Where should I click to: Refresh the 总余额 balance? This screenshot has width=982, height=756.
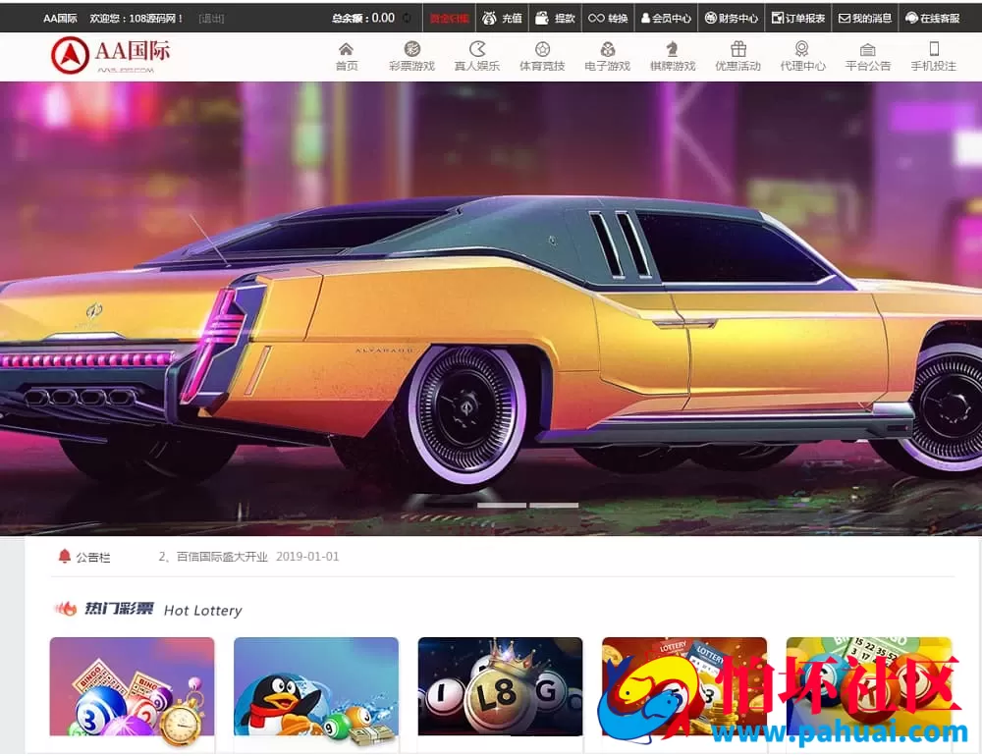[x=407, y=18]
